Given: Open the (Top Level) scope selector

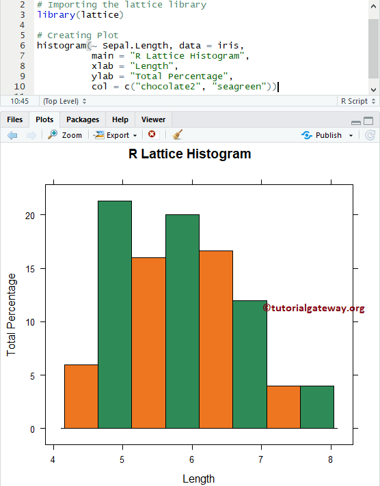Looking at the screenshot, I should (64, 101).
